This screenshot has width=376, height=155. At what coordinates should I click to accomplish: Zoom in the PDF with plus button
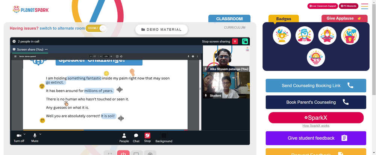pos(111,56)
